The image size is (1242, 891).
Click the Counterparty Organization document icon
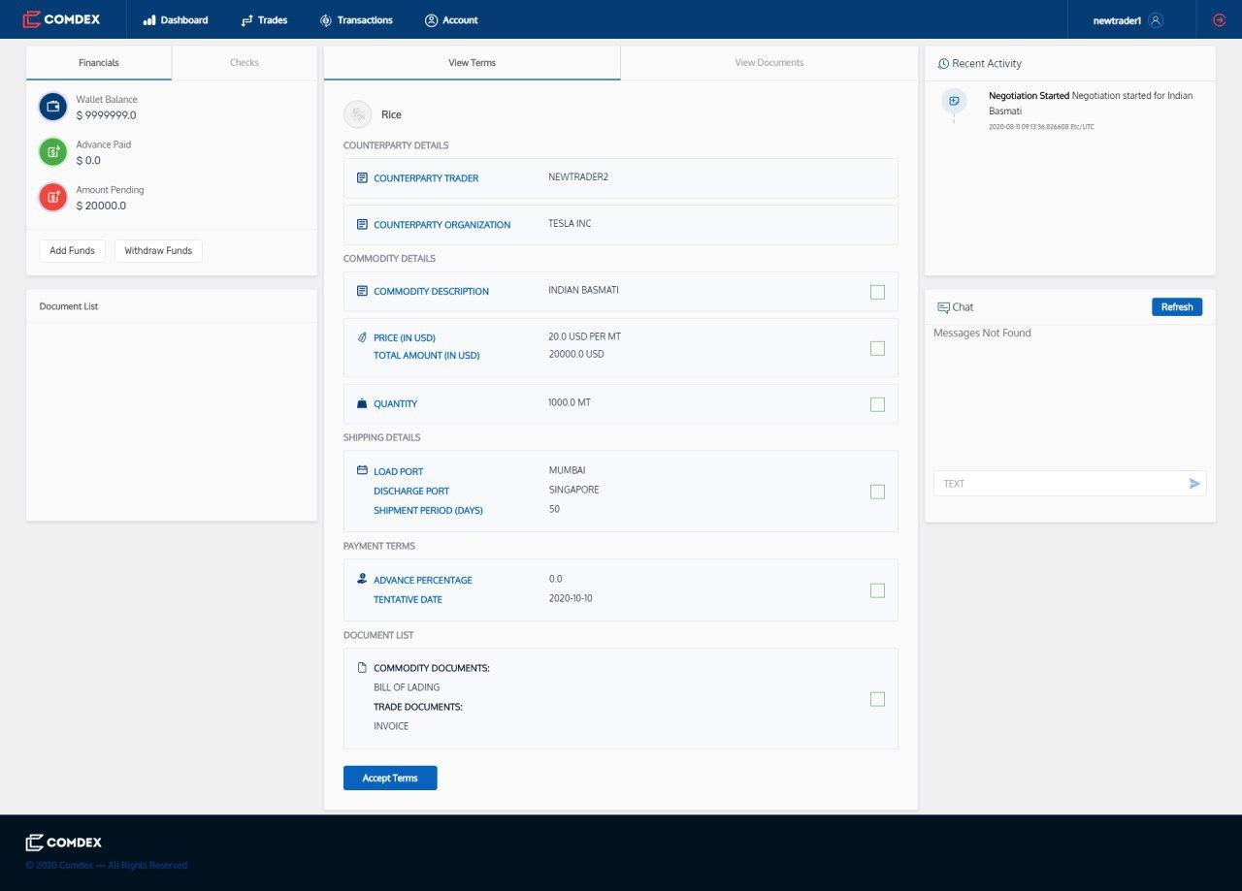point(362,224)
